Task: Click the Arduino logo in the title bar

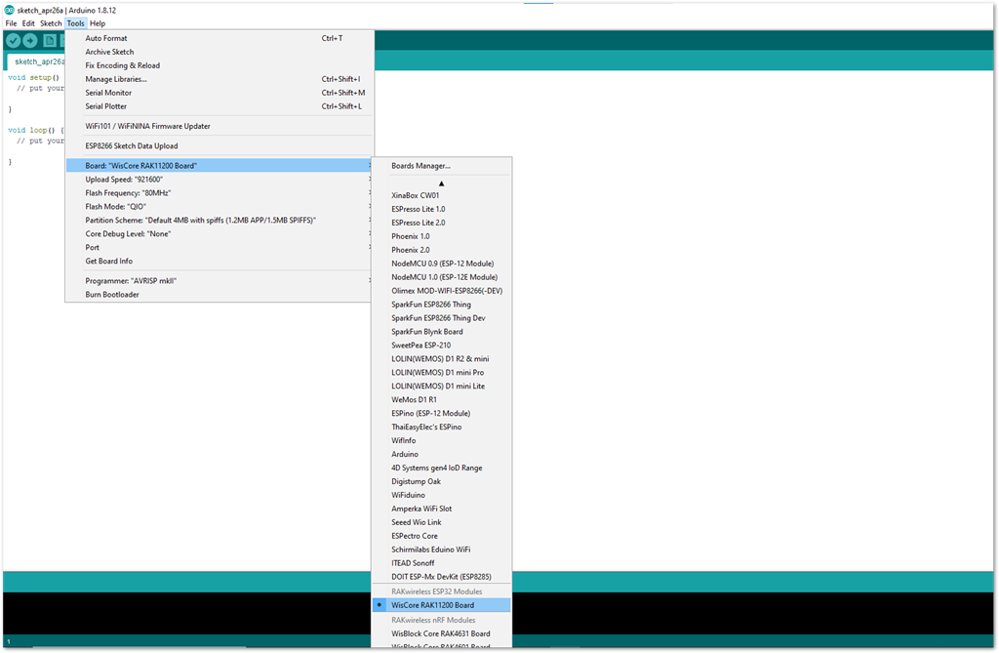Action: click(9, 11)
